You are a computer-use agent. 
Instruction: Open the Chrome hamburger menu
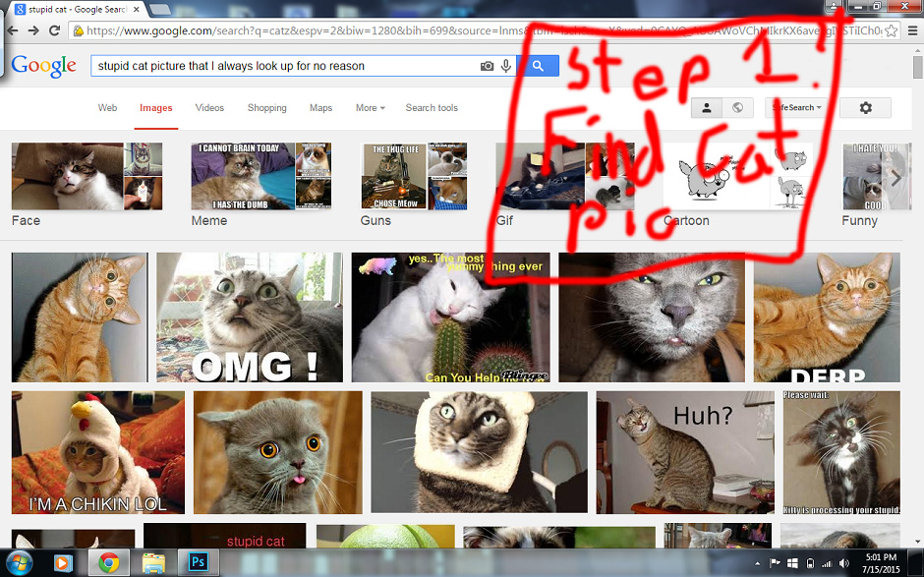pos(912,30)
